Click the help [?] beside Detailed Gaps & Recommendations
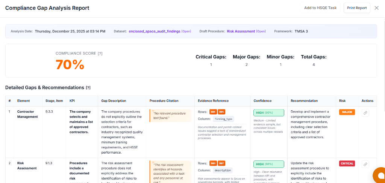This screenshot has width=385, height=183. (x=88, y=88)
